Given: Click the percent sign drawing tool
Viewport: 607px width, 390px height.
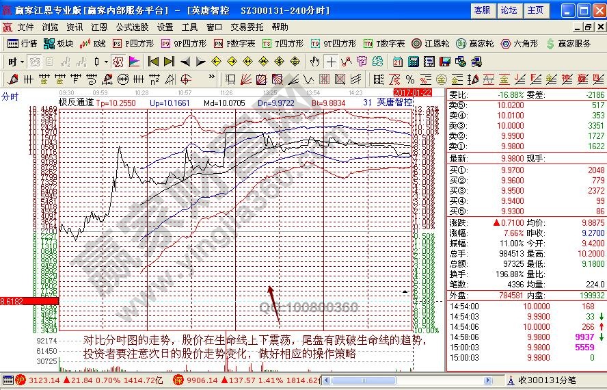Looking at the screenshot, I should [410, 79].
